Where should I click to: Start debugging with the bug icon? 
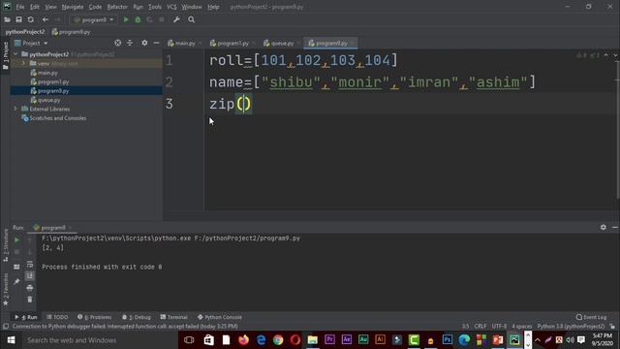tap(138, 19)
